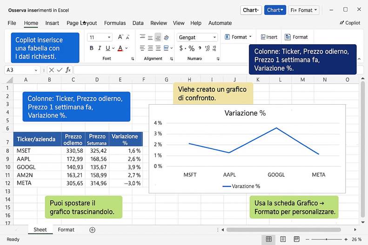Viewport: 368px width, 245px height.
Task: Click the blue Chart button in title bar
Action: [275, 10]
